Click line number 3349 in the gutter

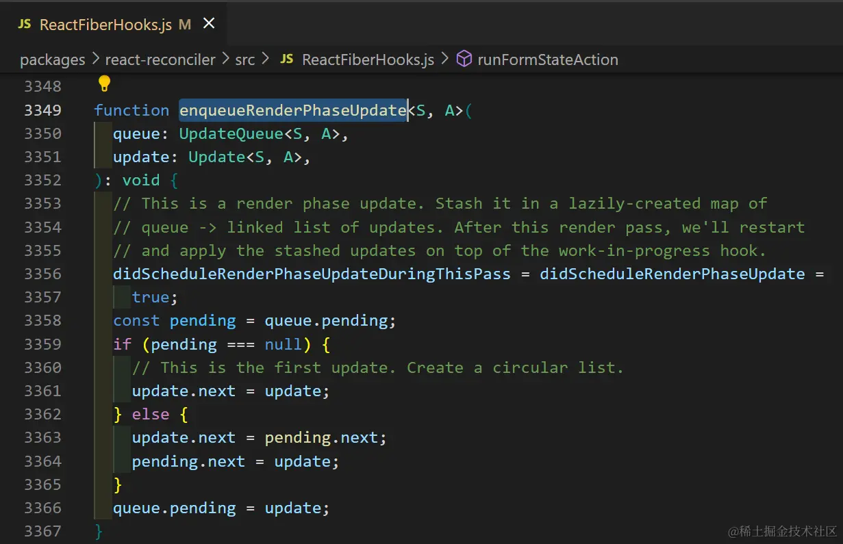tap(42, 110)
